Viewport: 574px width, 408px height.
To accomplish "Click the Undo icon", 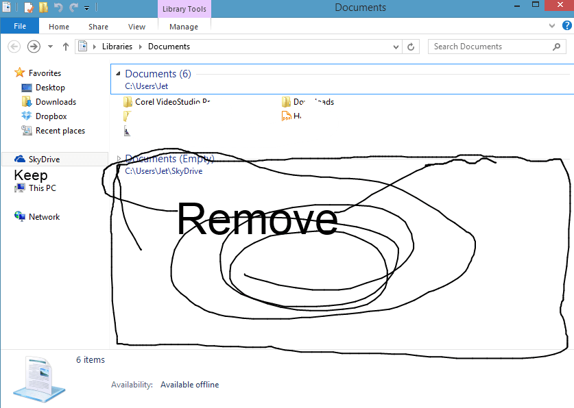I will click(58, 6).
